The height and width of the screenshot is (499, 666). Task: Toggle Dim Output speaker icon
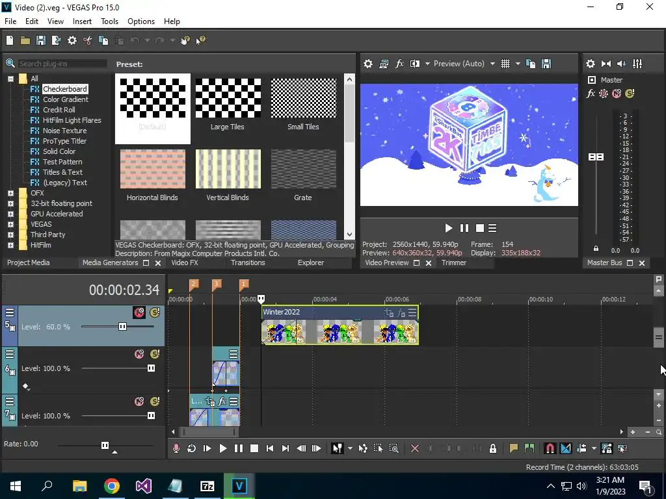pos(621,64)
